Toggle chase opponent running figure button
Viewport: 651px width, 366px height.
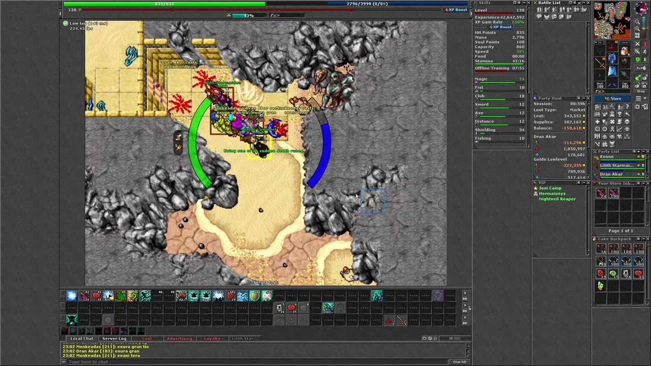[x=645, y=51]
